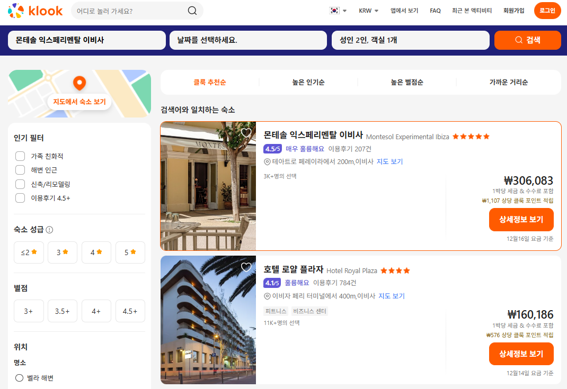Screen dimensions: 567x389
Task: Click the orange 검색 search button
Action: coord(528,40)
